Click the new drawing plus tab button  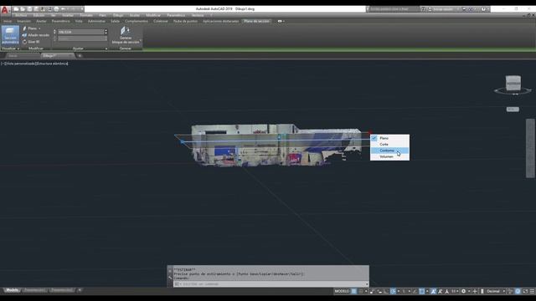[80, 56]
